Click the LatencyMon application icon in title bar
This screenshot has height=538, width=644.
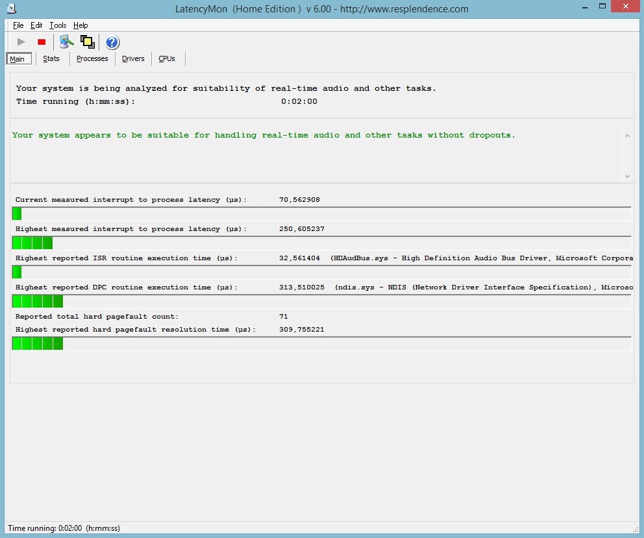point(12,8)
